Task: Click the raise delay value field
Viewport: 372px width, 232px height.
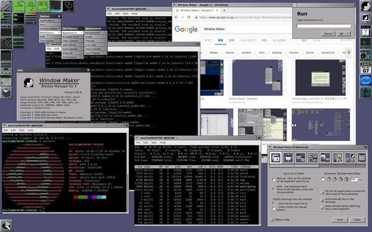Action: (353, 179)
